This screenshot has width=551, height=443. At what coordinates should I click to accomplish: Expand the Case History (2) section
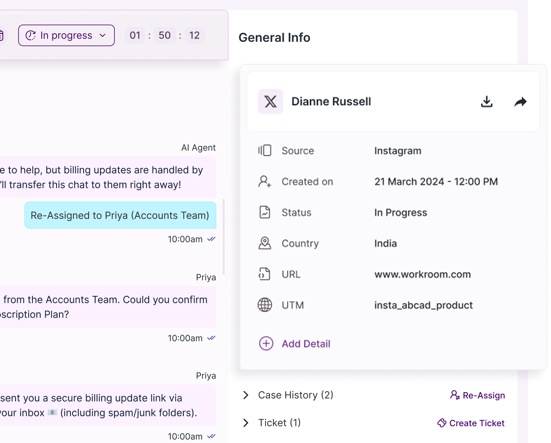(246, 395)
